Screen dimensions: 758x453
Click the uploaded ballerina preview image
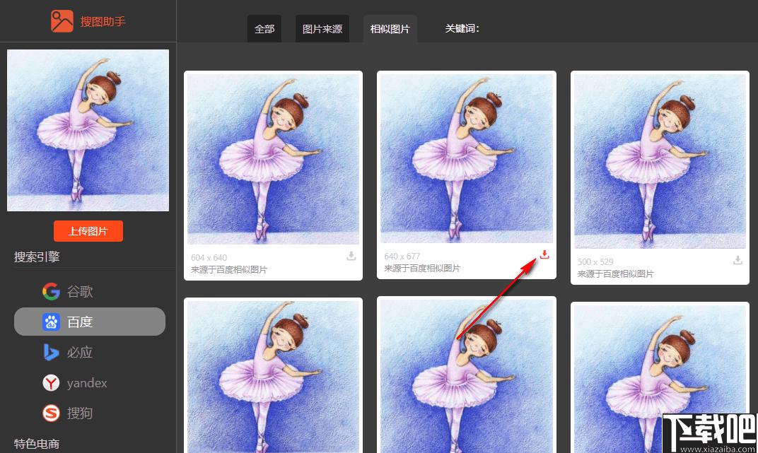point(88,131)
